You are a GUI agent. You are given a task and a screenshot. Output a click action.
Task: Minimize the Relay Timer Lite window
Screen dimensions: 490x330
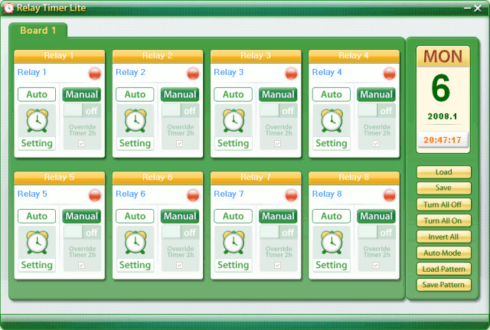tap(468, 8)
